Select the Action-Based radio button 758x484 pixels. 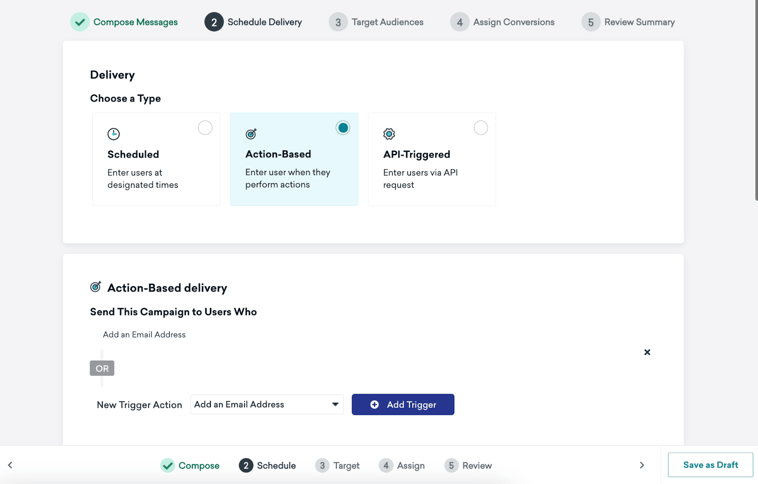point(343,128)
